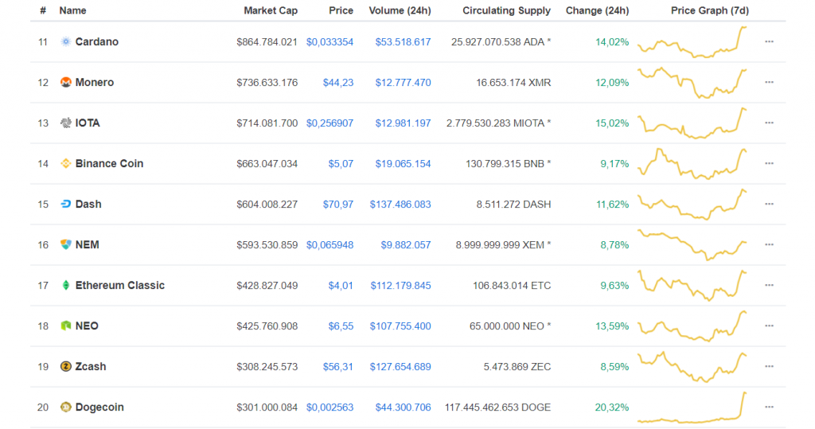Select Monero market cap $736.633.176

pos(267,82)
